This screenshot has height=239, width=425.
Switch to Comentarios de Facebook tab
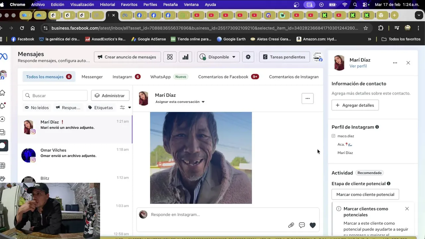click(x=228, y=77)
